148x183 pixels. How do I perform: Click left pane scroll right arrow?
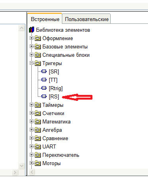15,172
